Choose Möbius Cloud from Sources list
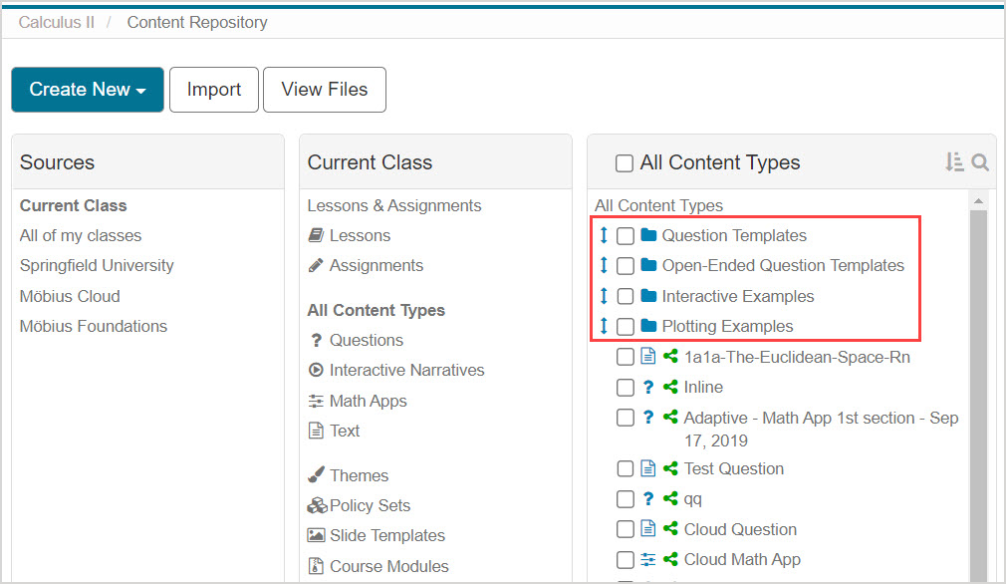Image resolution: width=1006 pixels, height=584 pixels. (70, 297)
